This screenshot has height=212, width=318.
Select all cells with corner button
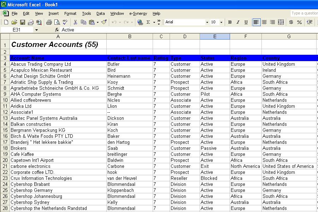[x=4, y=36]
